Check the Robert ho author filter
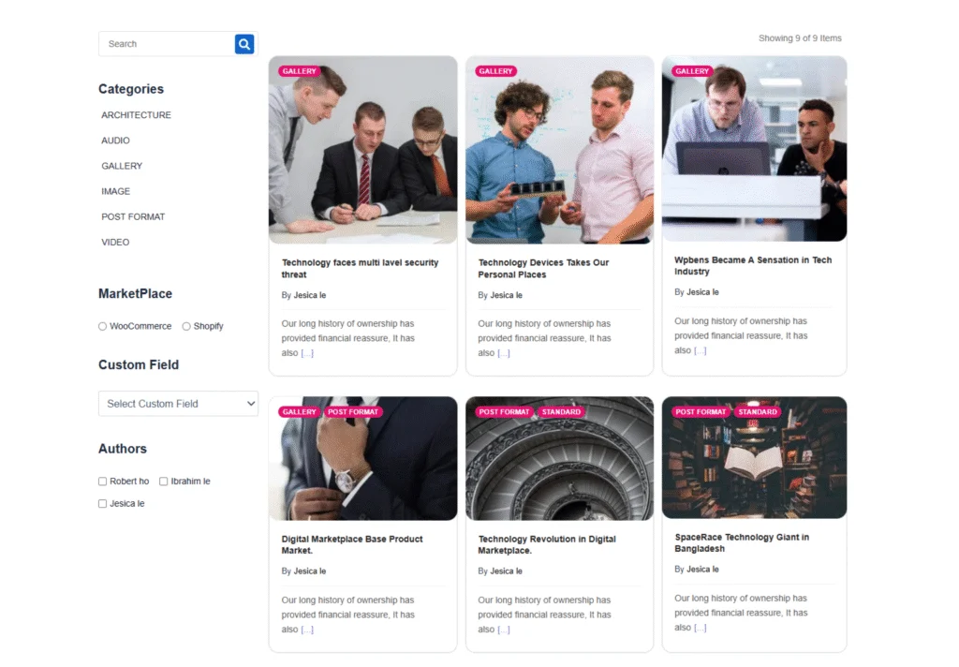 [x=101, y=481]
